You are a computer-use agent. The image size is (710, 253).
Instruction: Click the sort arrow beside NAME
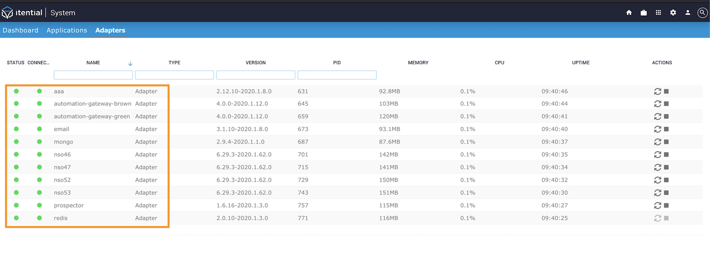(x=130, y=63)
